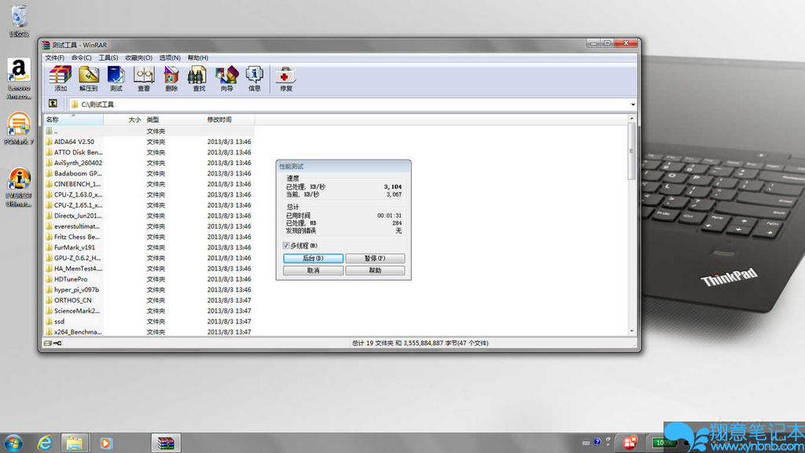Click the 解压到 (Extract to) toolbar icon
Viewport: 805px width, 453px height.
click(x=88, y=79)
